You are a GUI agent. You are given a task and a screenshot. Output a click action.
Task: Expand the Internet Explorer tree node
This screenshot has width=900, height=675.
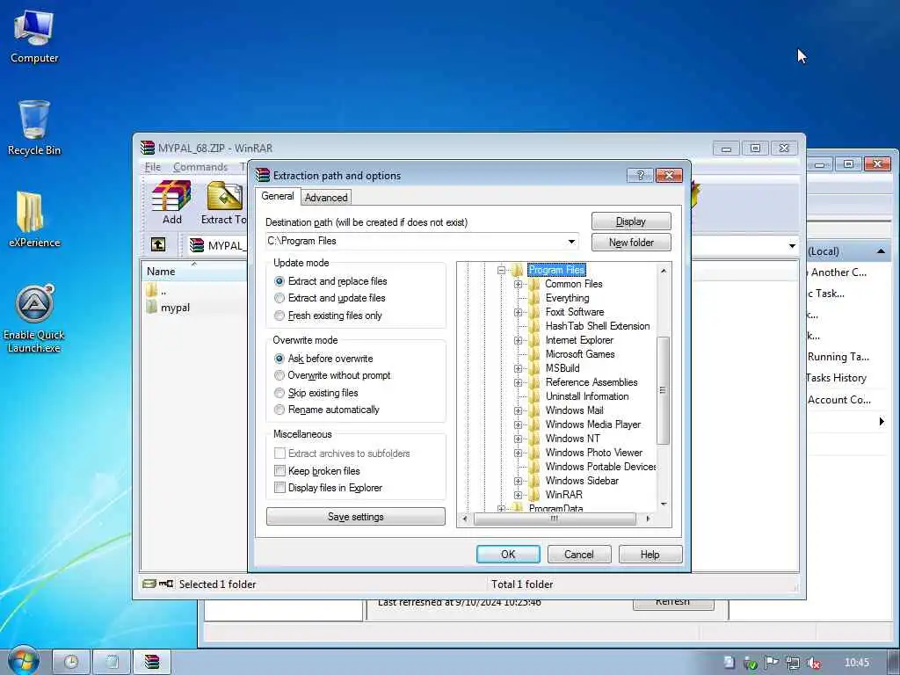[518, 340]
